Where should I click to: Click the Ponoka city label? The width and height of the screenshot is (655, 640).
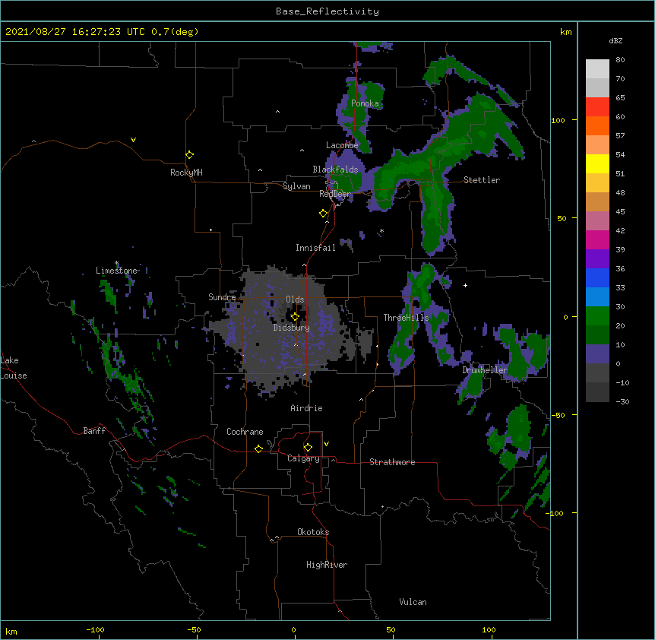(x=365, y=103)
